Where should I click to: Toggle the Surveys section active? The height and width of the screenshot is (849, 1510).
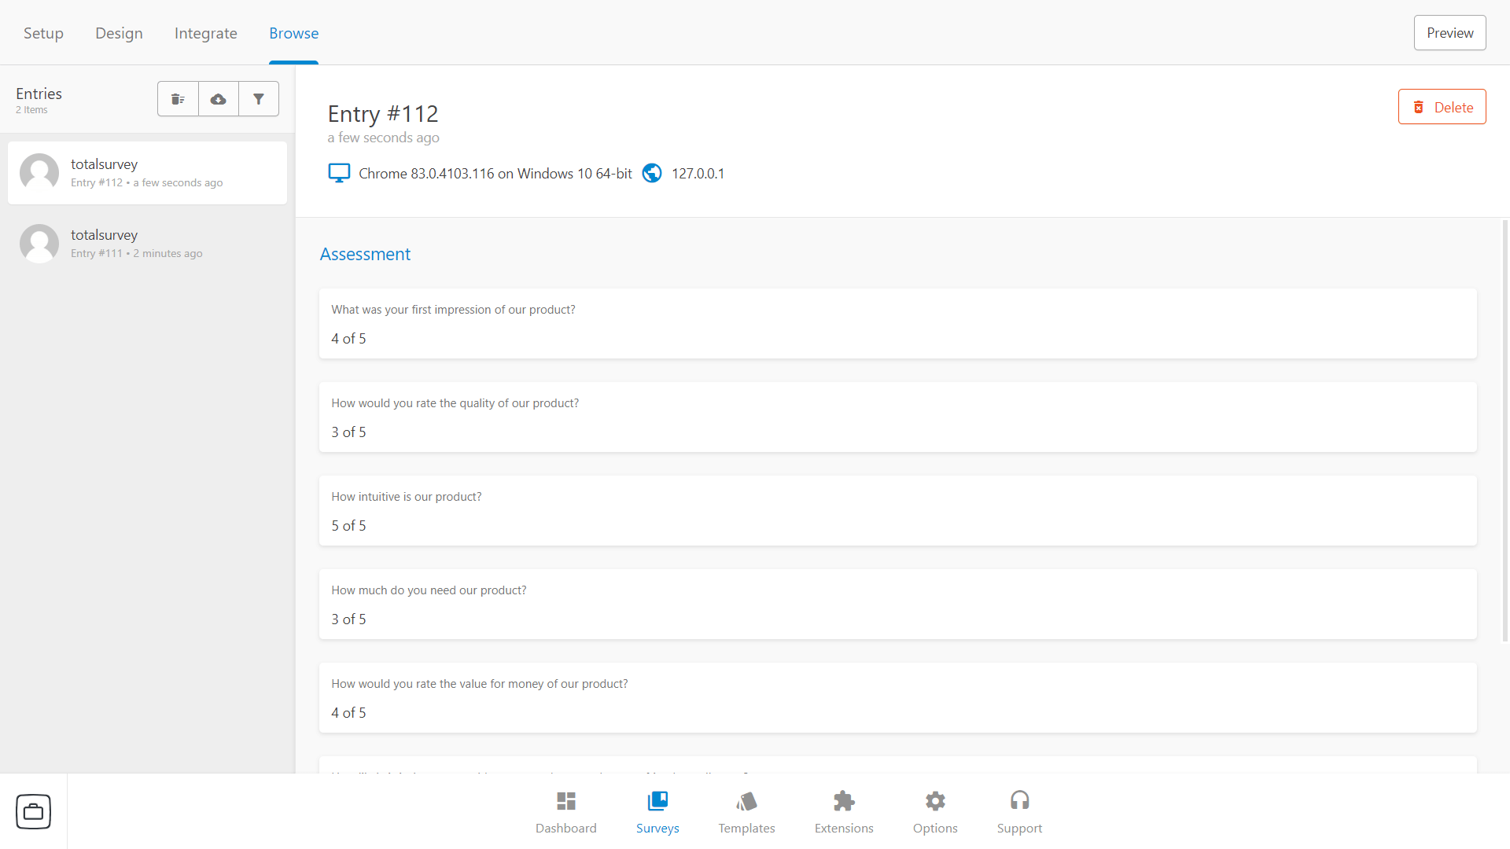pos(657,812)
